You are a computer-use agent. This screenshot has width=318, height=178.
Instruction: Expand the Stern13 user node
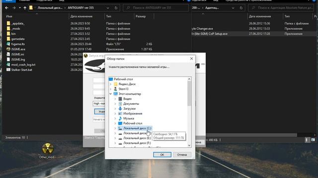111,89
